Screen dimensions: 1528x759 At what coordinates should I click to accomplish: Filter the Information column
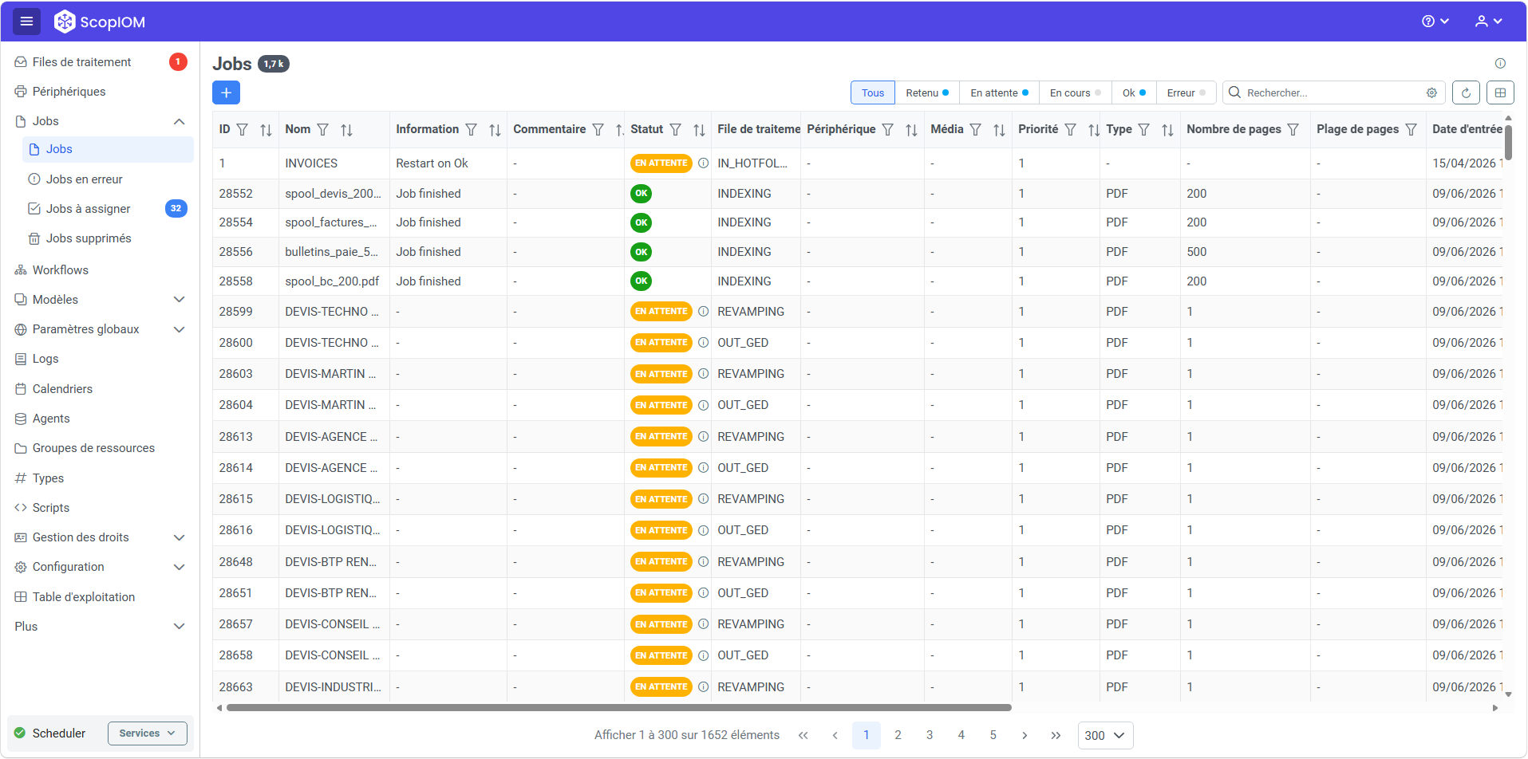471,130
